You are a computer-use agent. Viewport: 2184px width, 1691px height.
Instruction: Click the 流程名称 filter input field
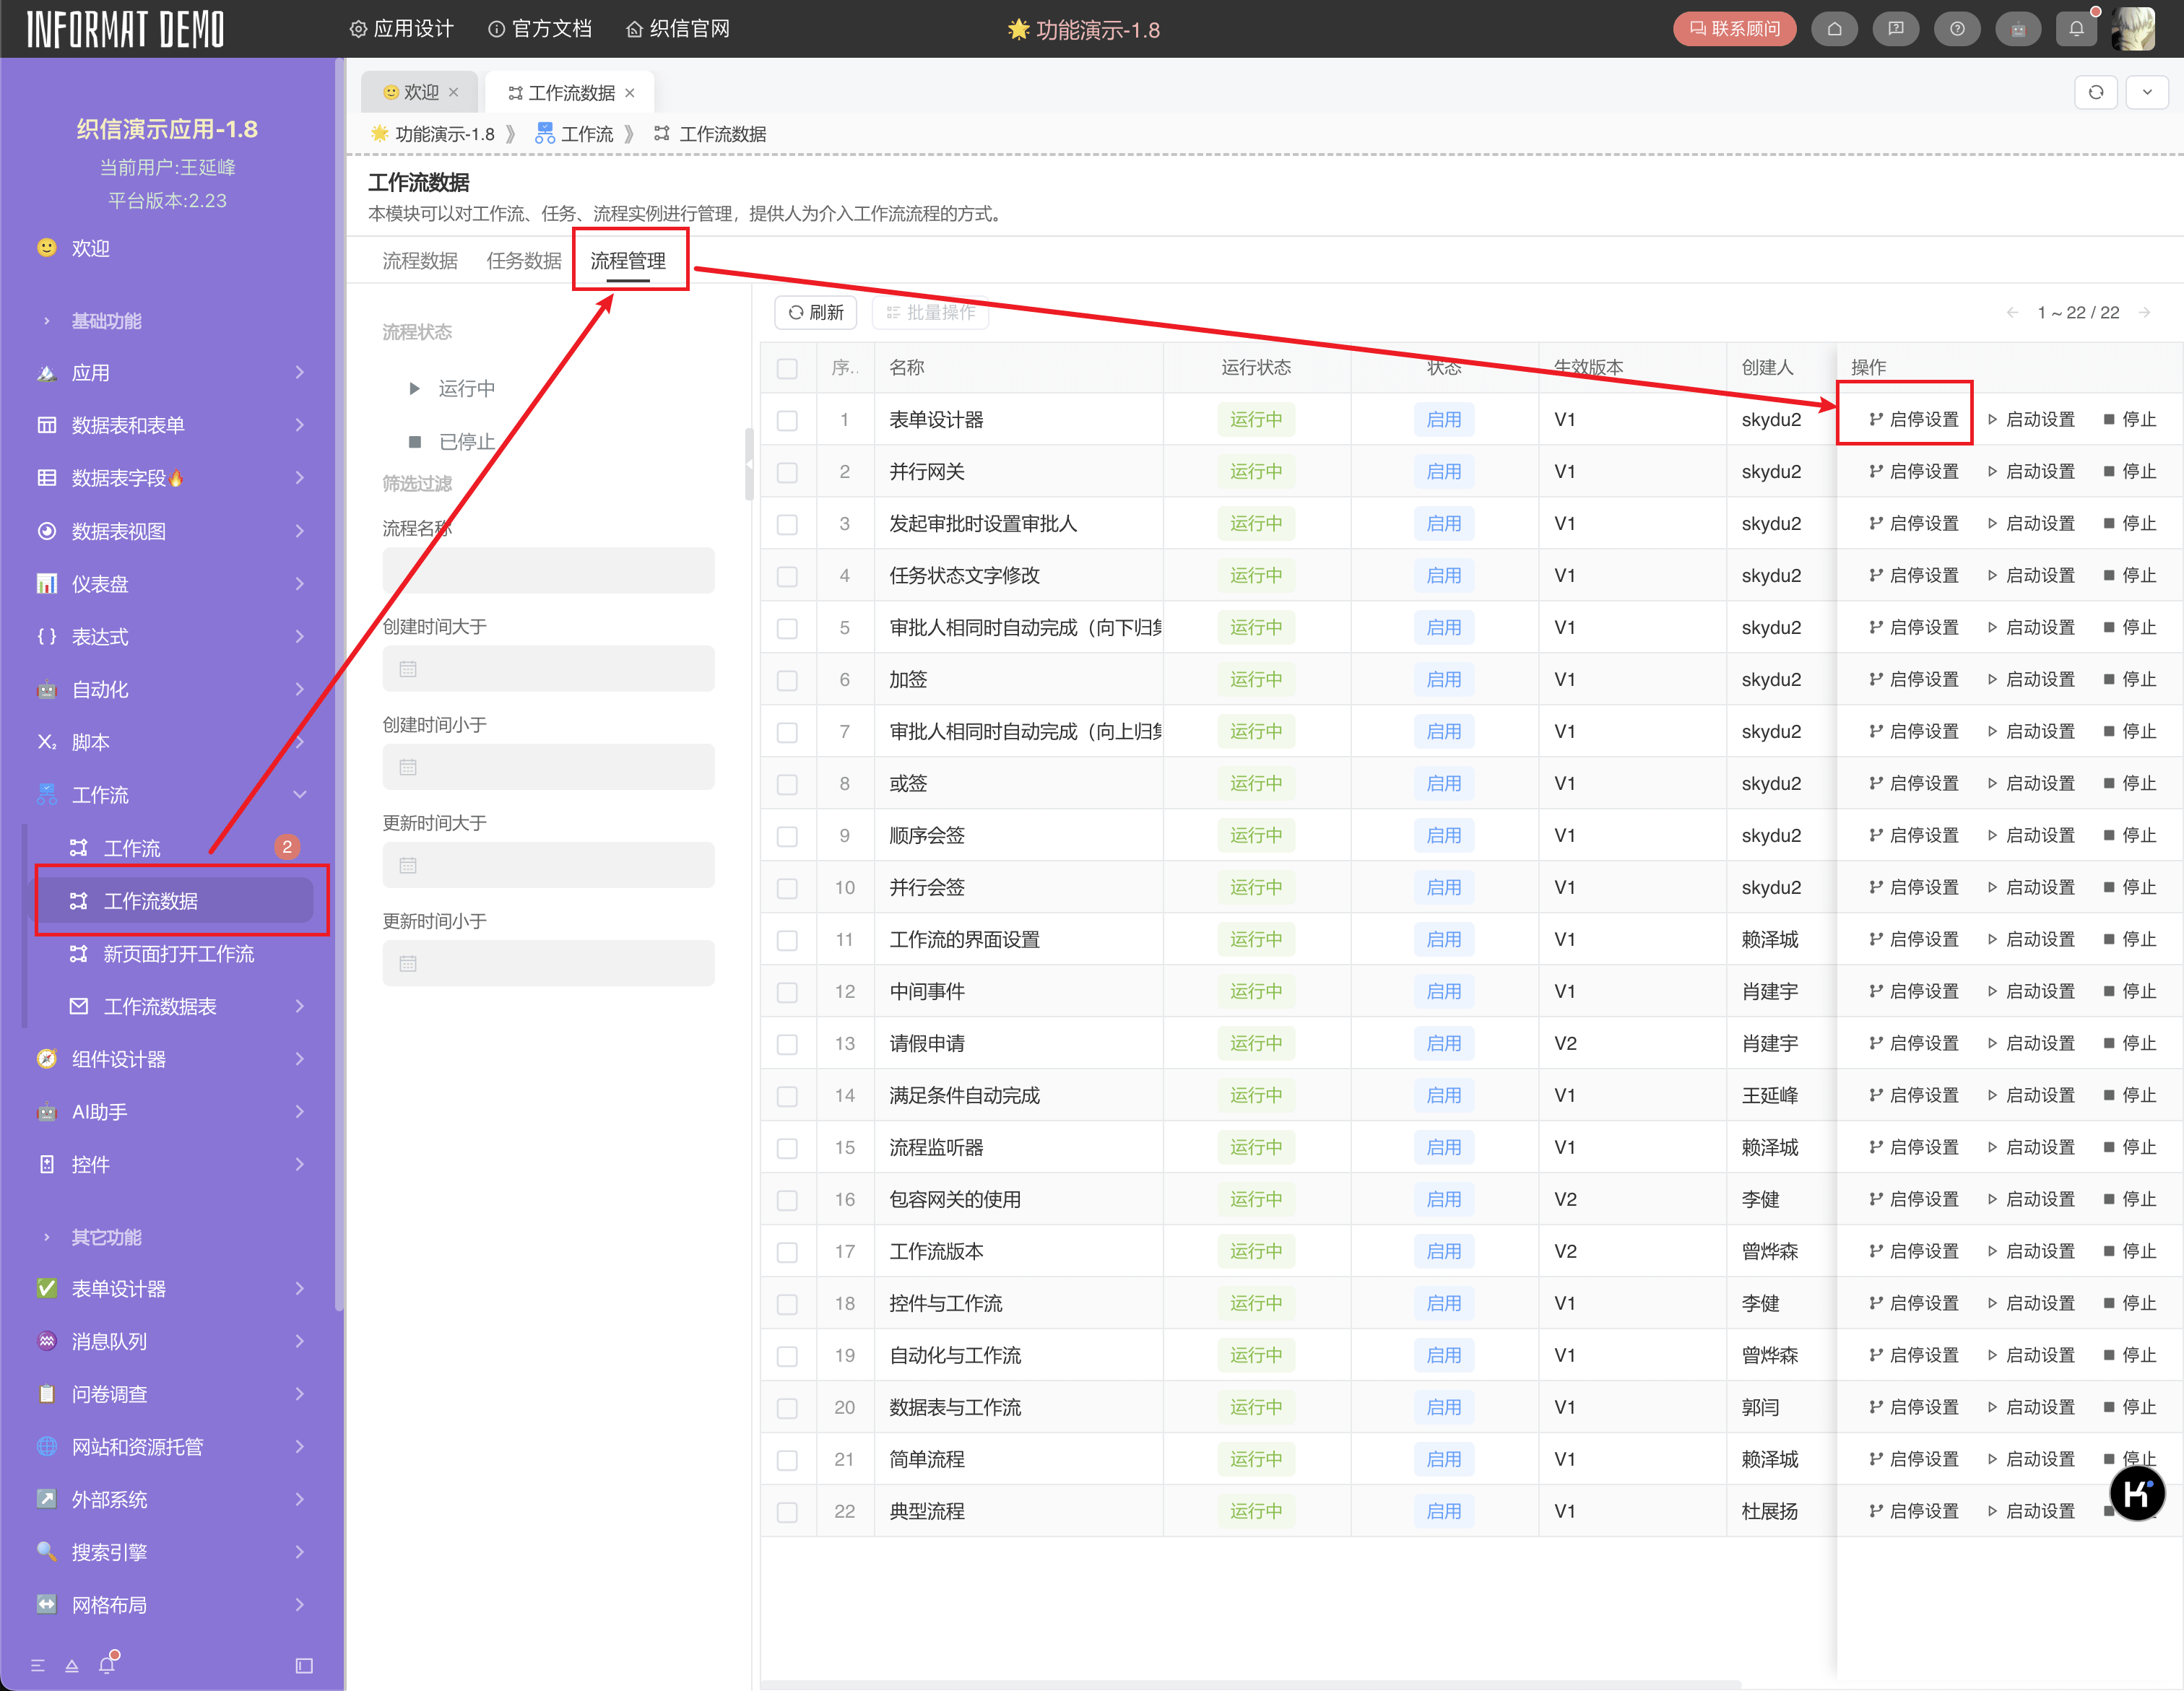548,571
